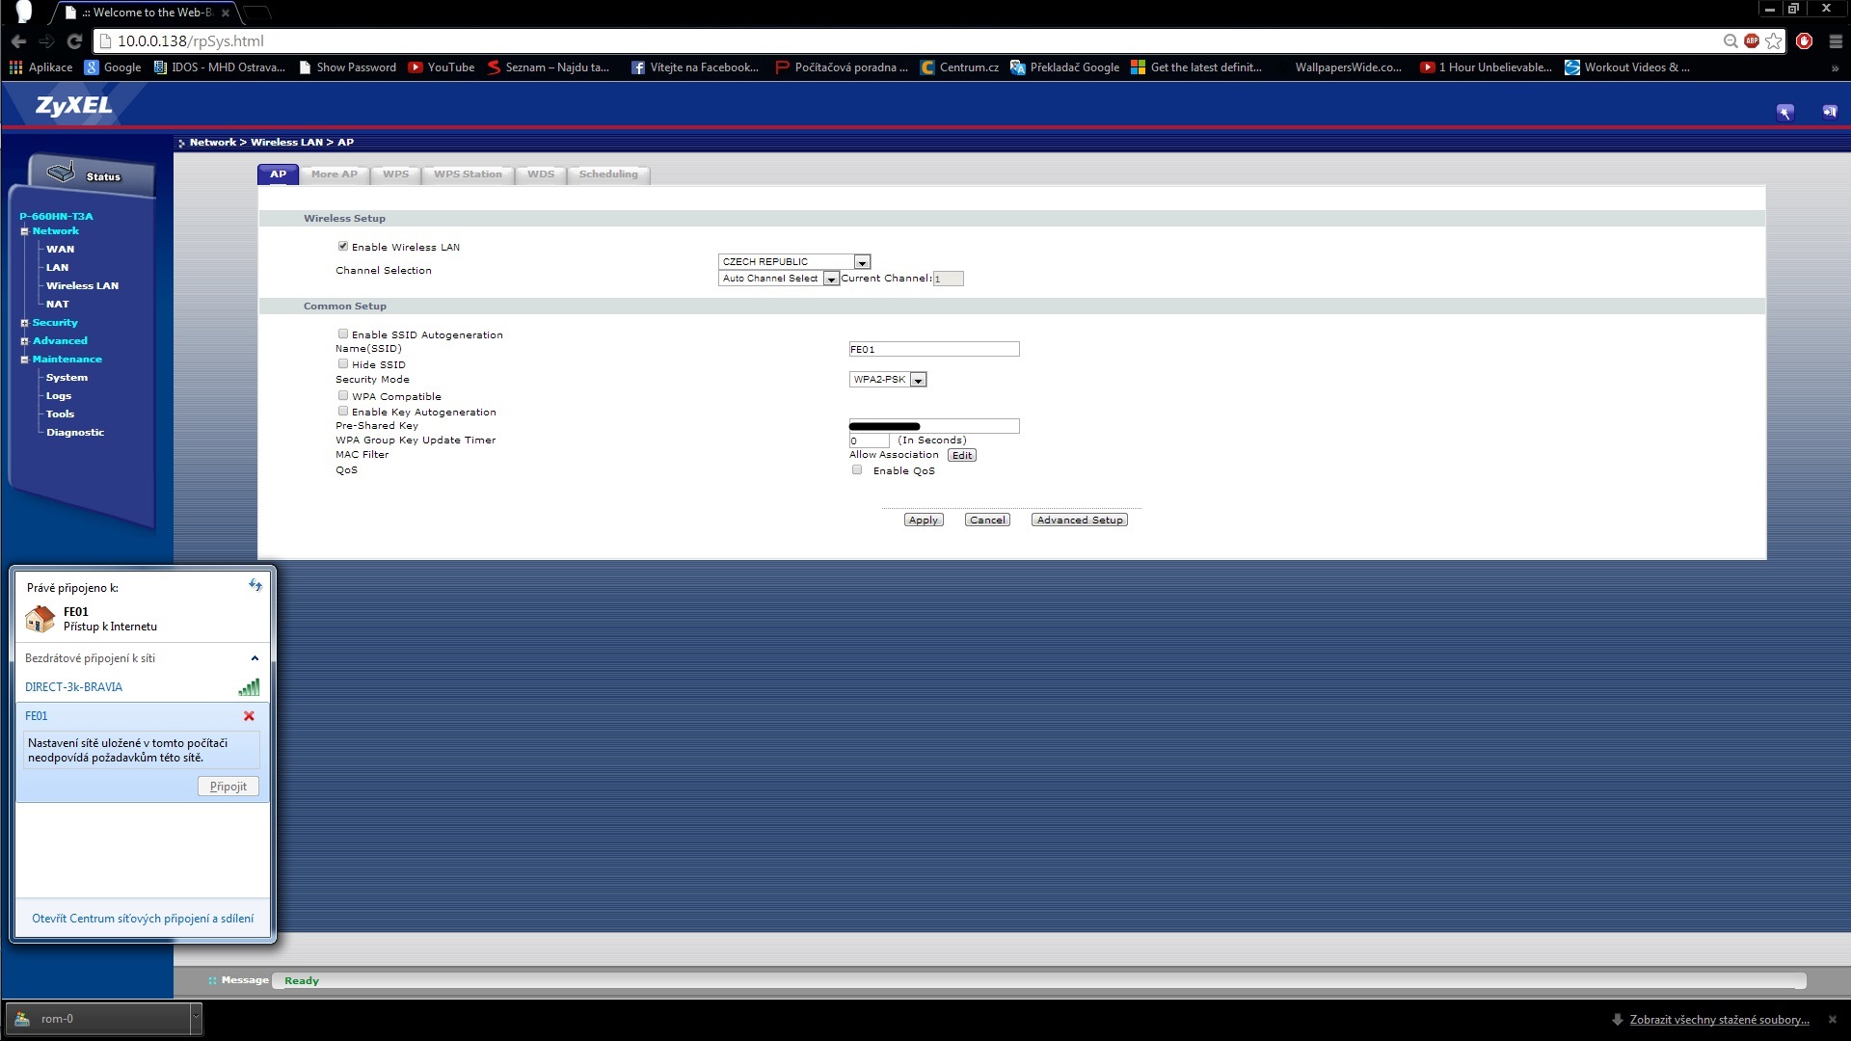1851x1041 pixels.
Task: Open the Scheduling tab
Action: [x=607, y=174]
